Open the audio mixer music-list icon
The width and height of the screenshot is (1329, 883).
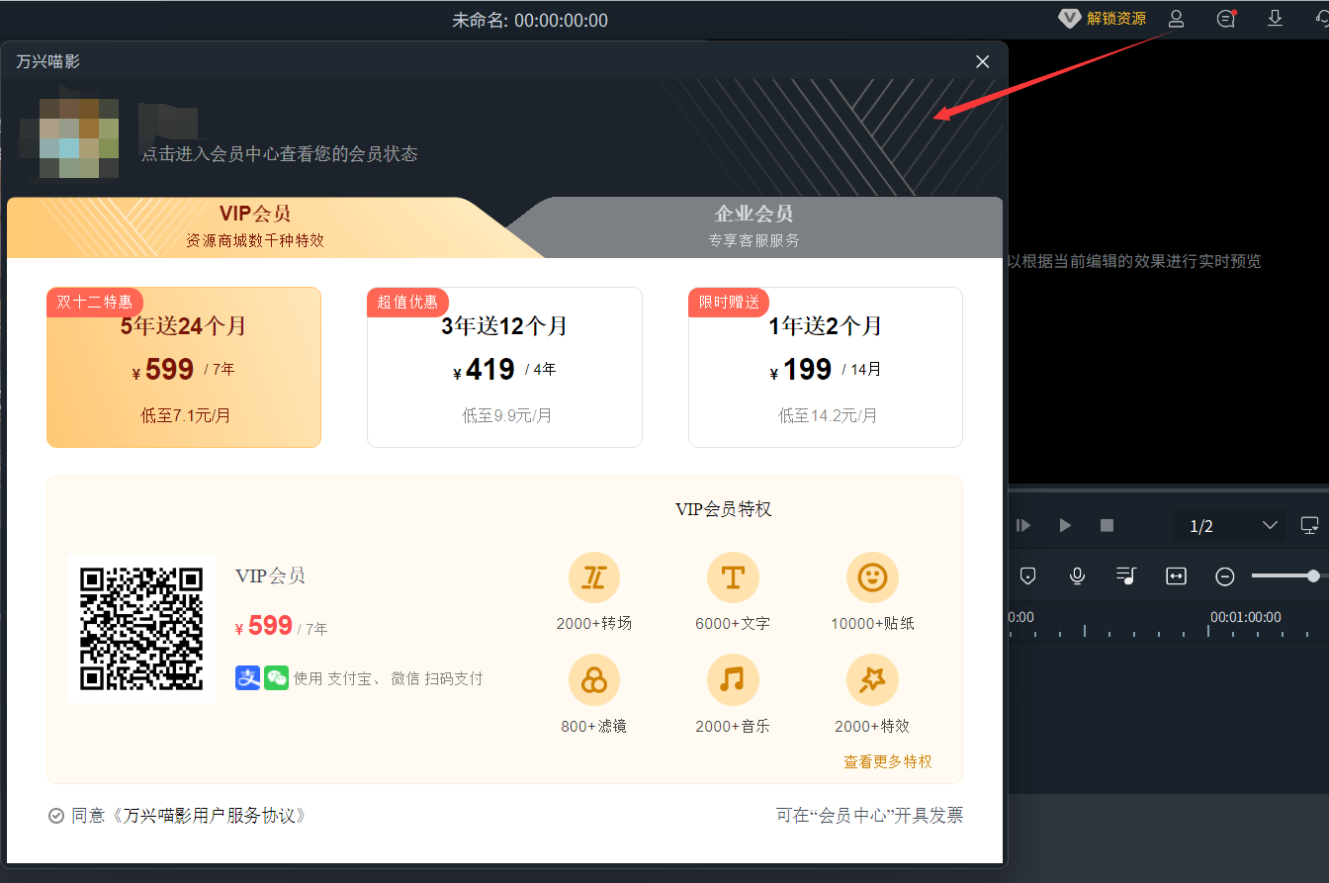(x=1126, y=575)
